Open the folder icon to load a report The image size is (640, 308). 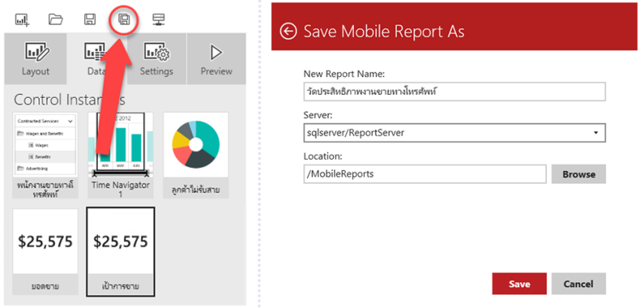click(56, 19)
